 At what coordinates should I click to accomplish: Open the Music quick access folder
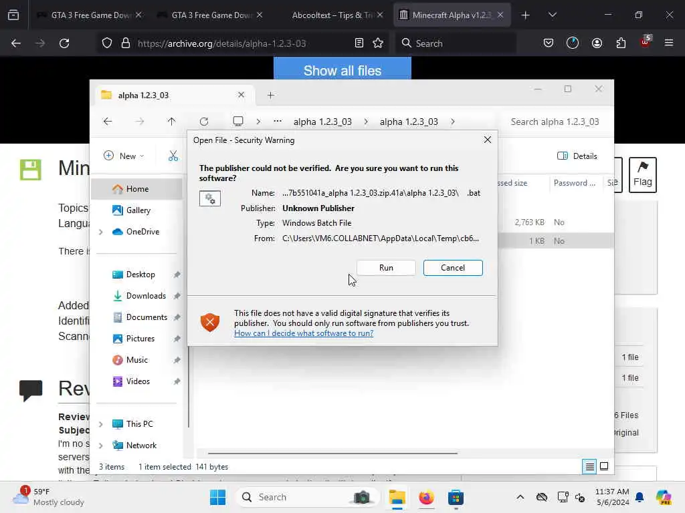[136, 360]
